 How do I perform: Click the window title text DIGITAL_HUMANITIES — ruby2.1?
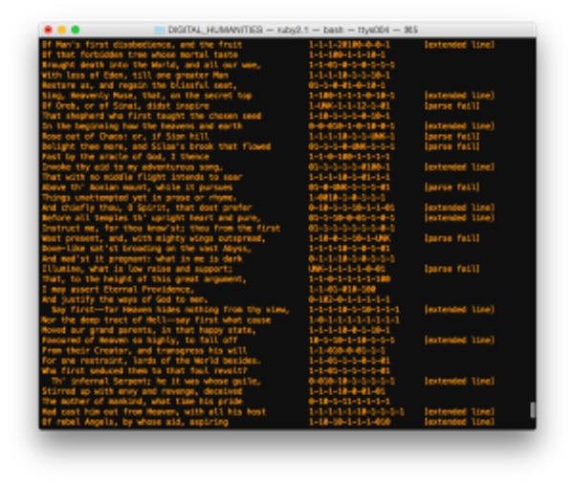pyautogui.click(x=239, y=30)
